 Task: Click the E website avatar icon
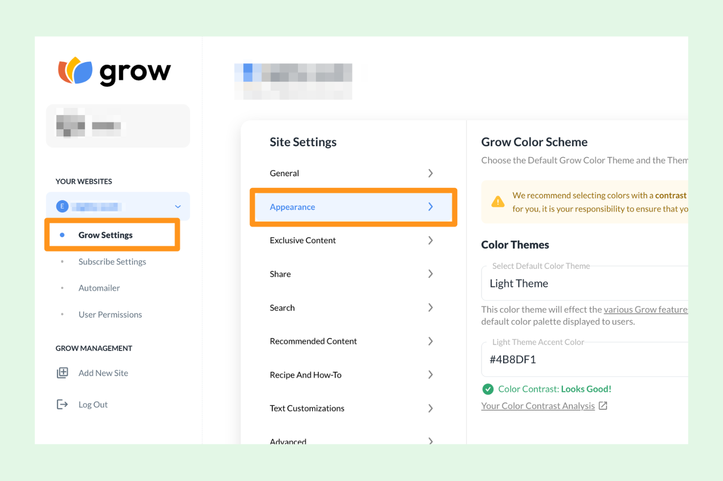(62, 206)
